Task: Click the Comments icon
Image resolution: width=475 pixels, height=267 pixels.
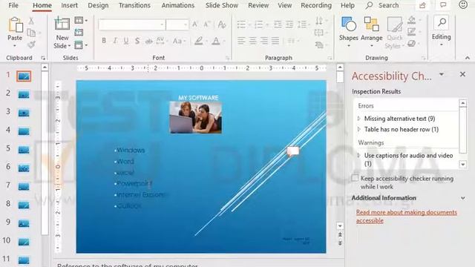Action: 443,5
